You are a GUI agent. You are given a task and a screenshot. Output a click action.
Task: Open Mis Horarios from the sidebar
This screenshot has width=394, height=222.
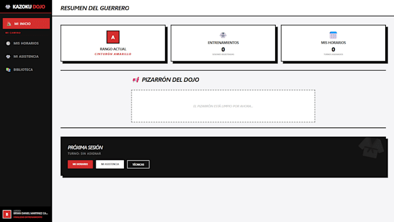(x=26, y=43)
